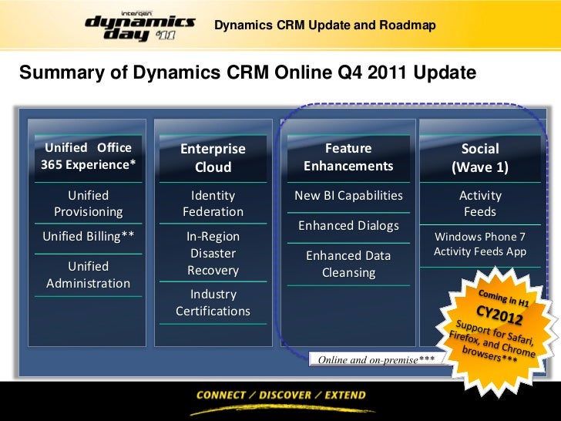
Task: Click the Activity Feeds item
Action: [x=480, y=204]
